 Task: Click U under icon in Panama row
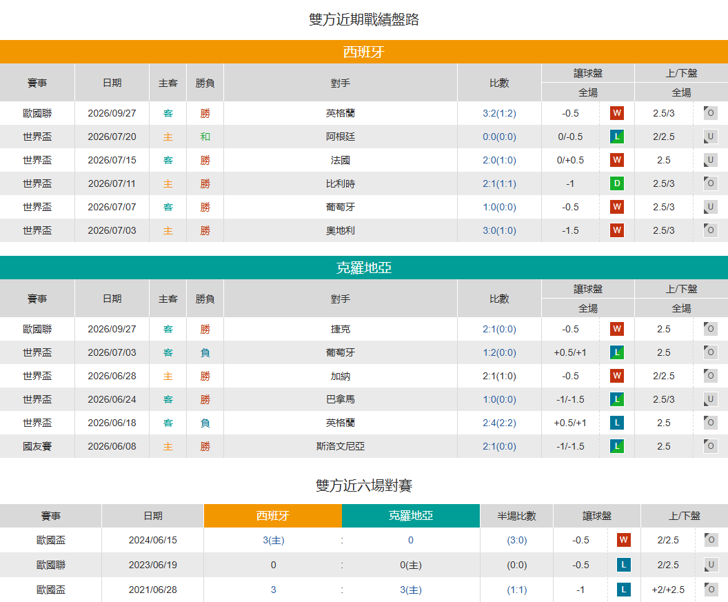pyautogui.click(x=710, y=399)
